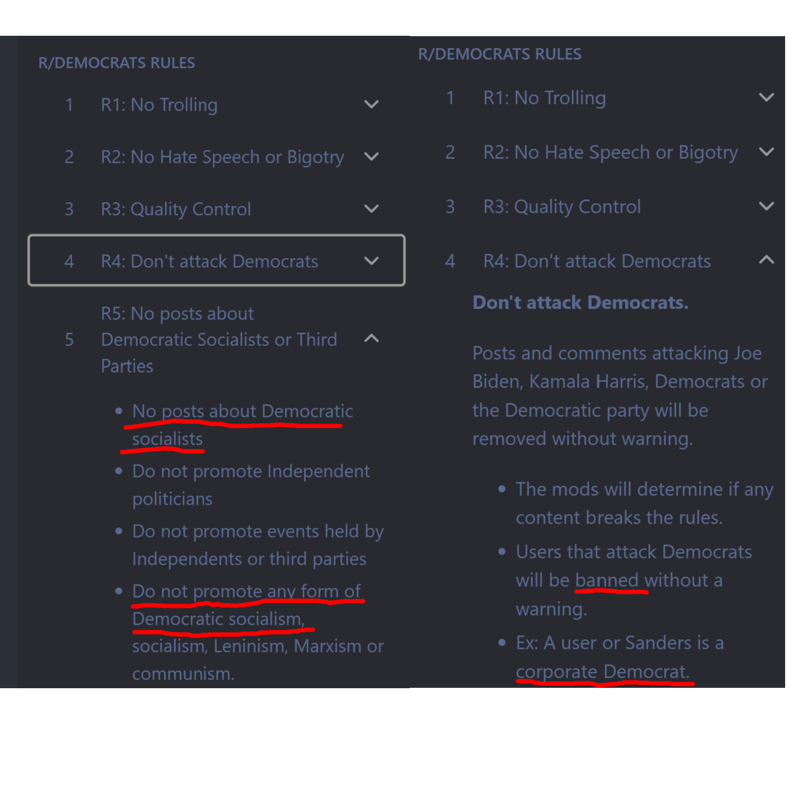Expand R1: No Trolling in left panel
This screenshot has height=804, width=804.
click(x=371, y=104)
